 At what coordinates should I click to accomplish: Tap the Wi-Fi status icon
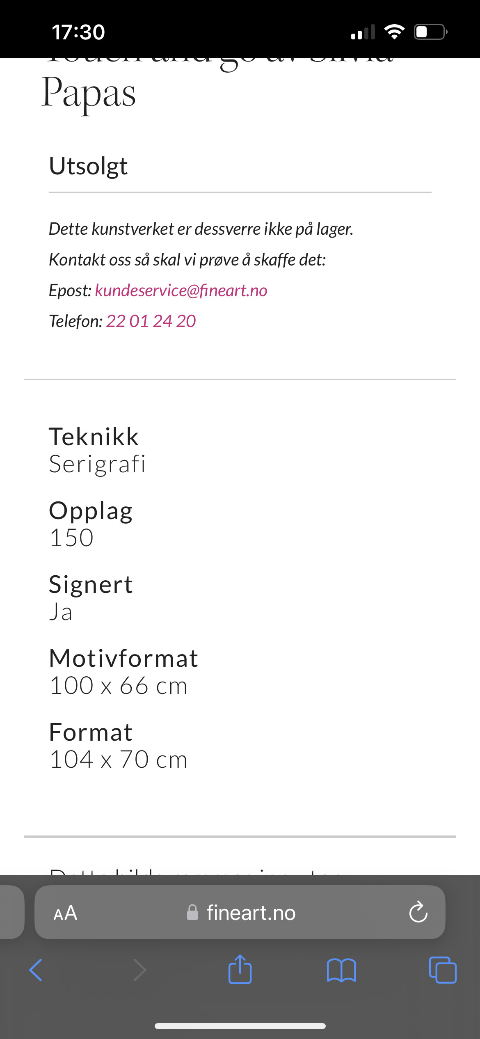click(x=394, y=32)
